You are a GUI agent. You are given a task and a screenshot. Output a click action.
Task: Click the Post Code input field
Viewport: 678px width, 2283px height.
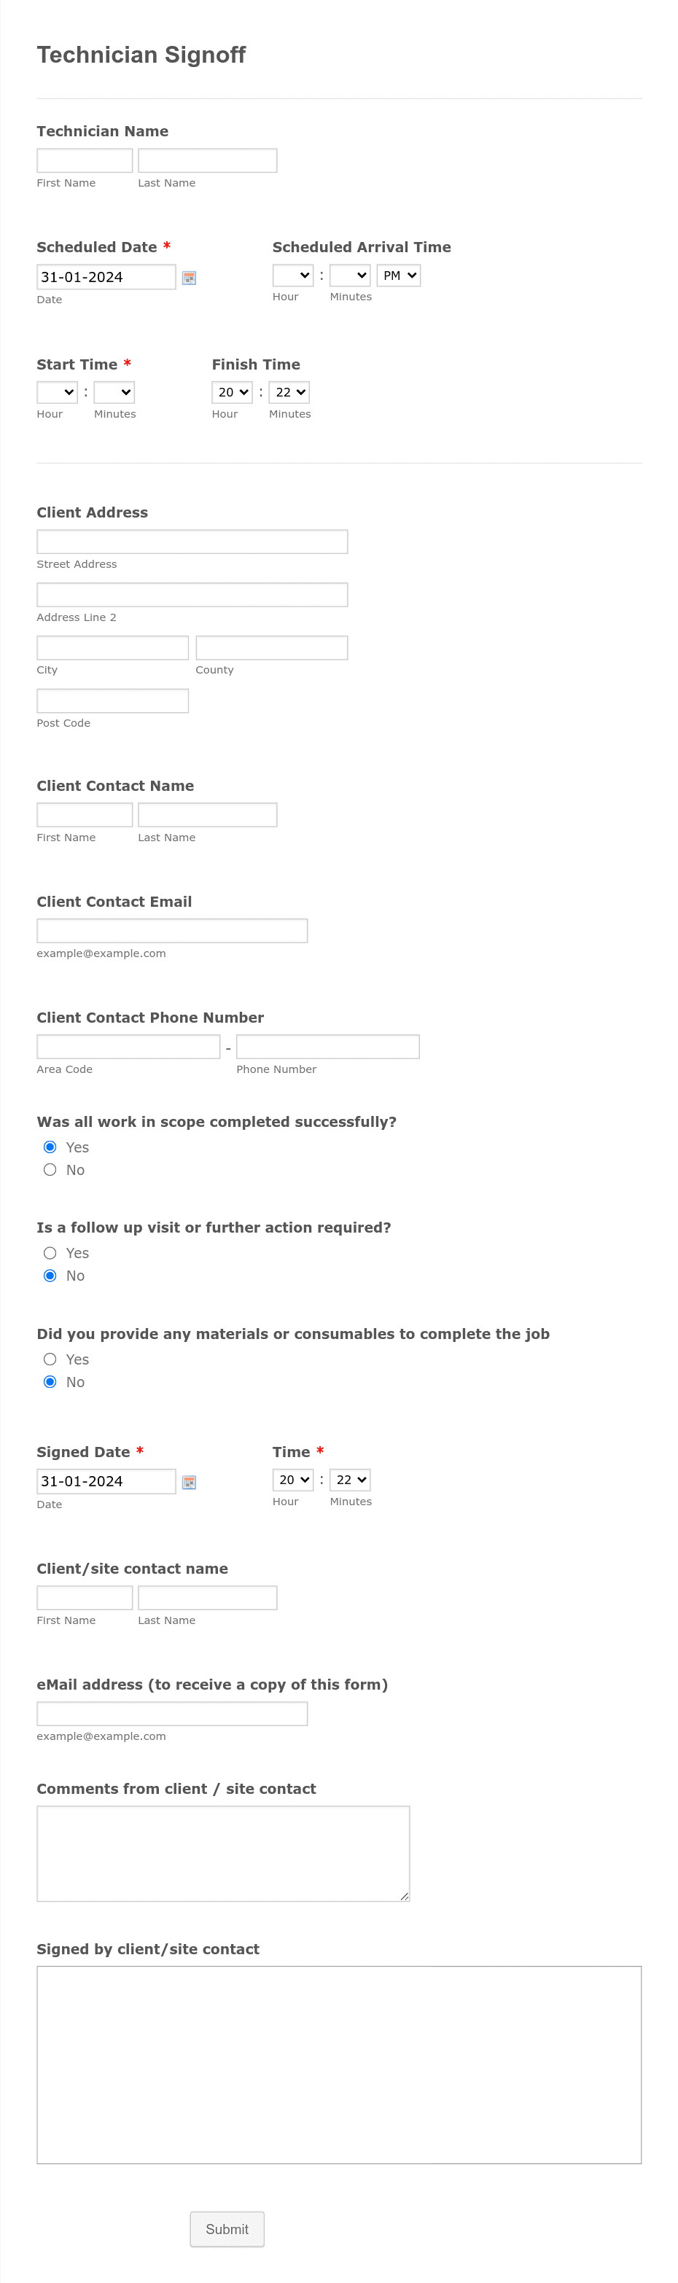tap(112, 700)
